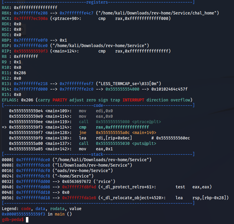Viewport: 234px width, 224px height.
Task: Click the RSI register label
Action: (5, 30)
